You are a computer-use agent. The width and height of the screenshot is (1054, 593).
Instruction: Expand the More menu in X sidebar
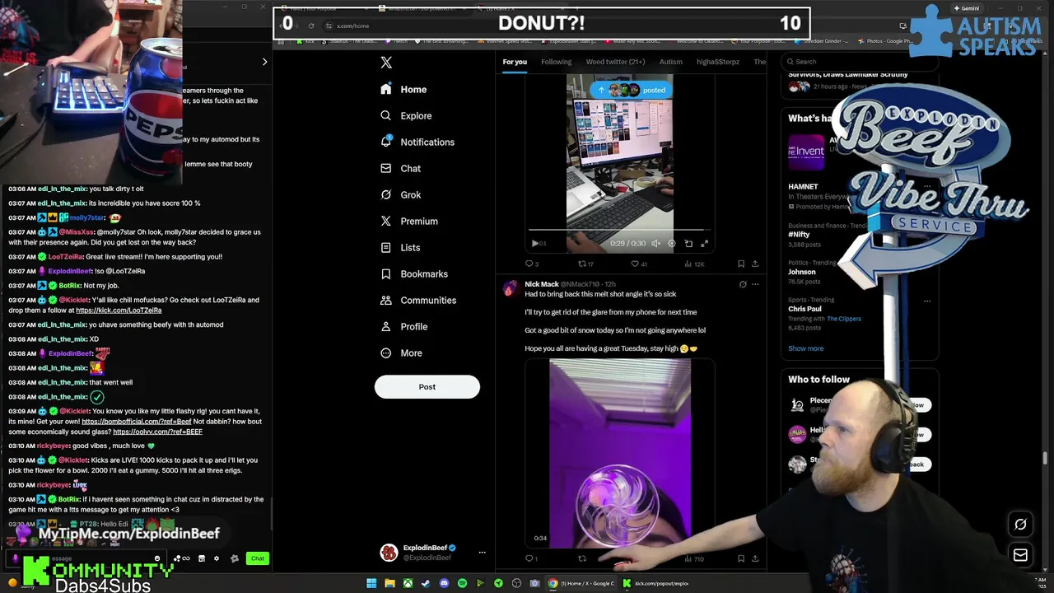(401, 353)
